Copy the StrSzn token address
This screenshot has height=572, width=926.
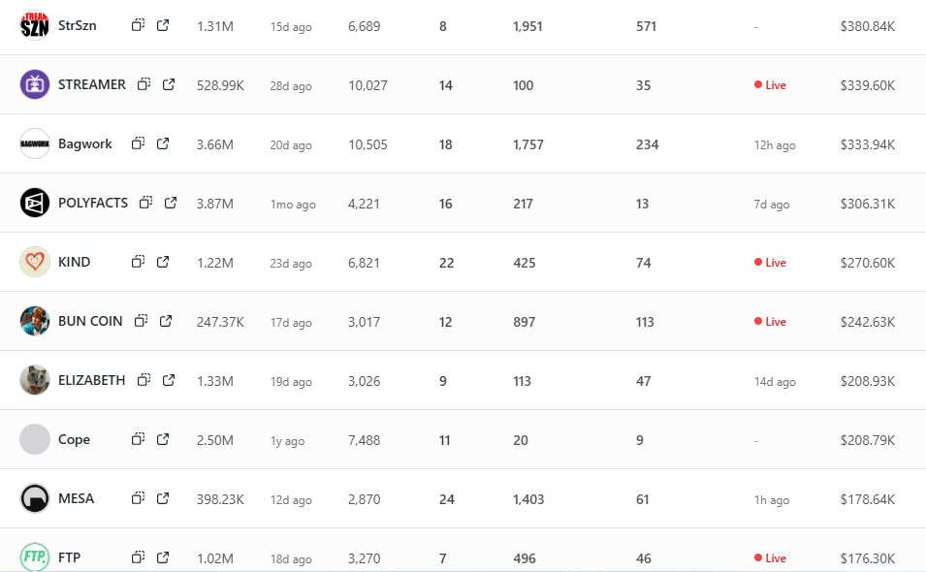[138, 26]
